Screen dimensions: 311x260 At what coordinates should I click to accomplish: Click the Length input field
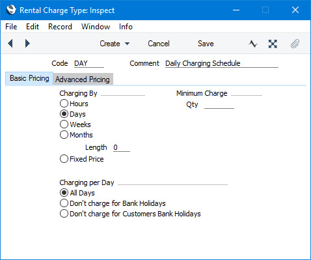point(122,147)
